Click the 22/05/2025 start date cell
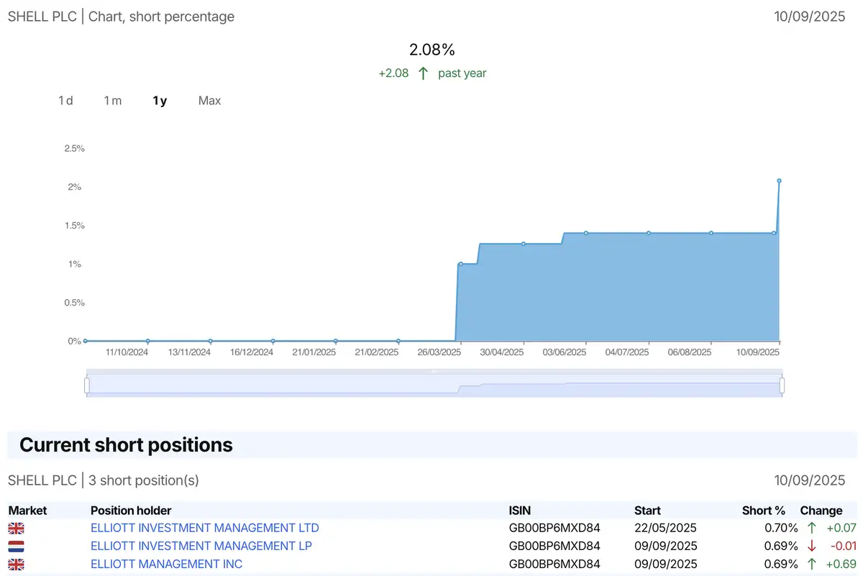Viewport: 863px width, 576px height. [666, 528]
